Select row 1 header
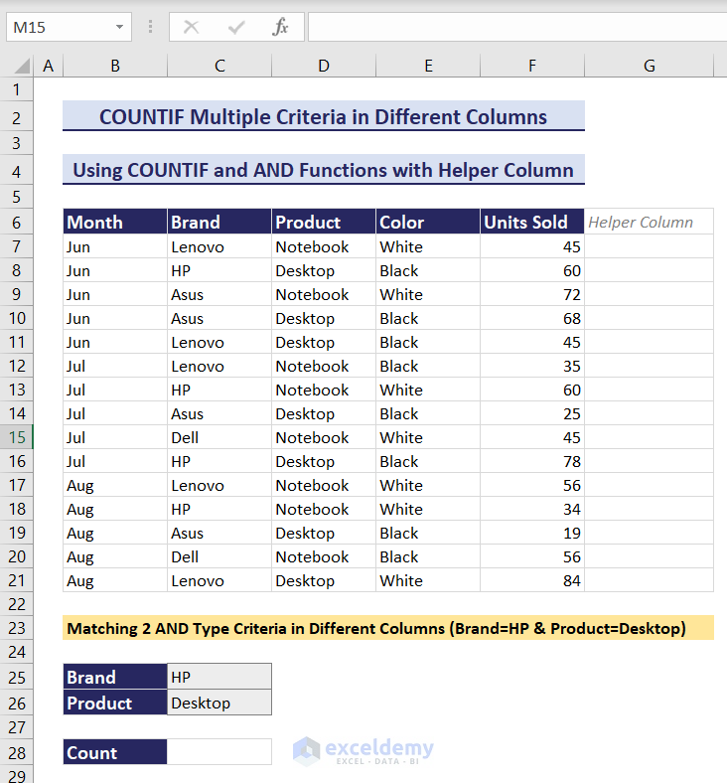The width and height of the screenshot is (727, 783). click(x=17, y=89)
